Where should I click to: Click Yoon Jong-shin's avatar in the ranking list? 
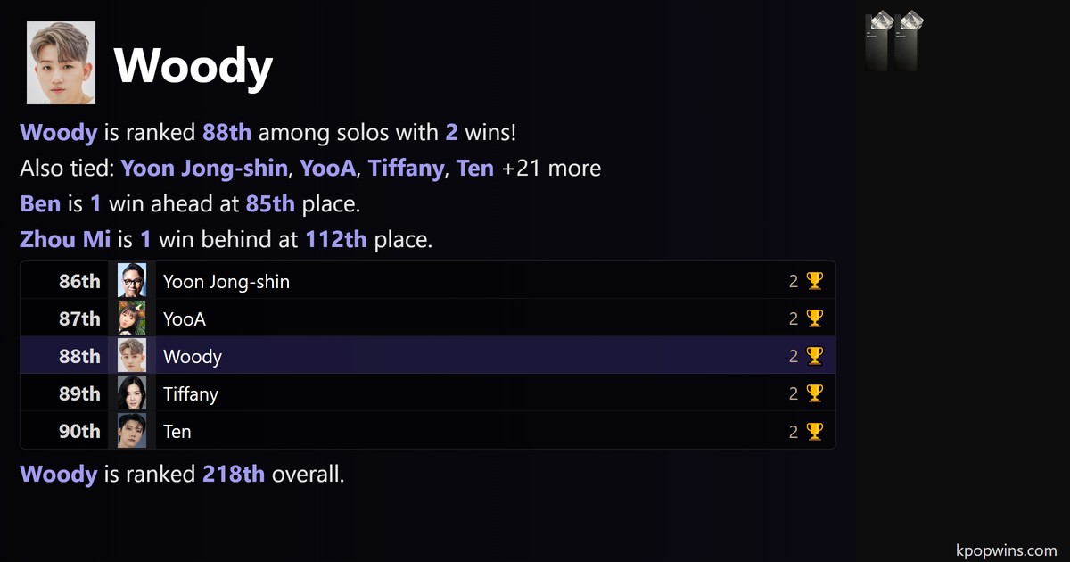coord(132,282)
